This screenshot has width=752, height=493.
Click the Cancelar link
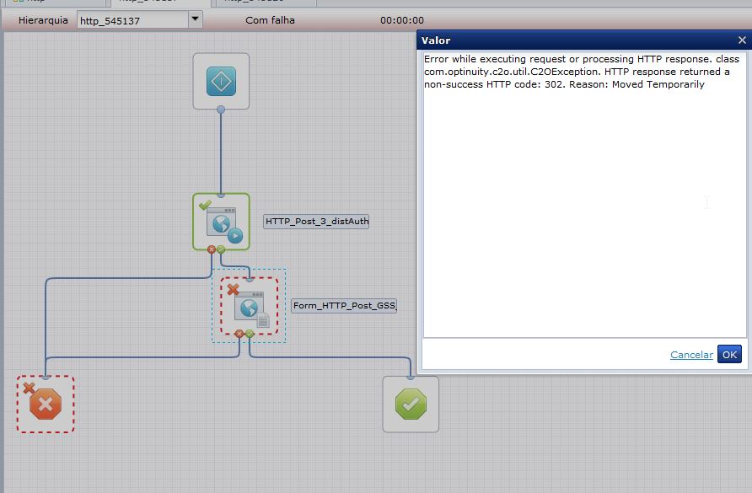click(691, 355)
